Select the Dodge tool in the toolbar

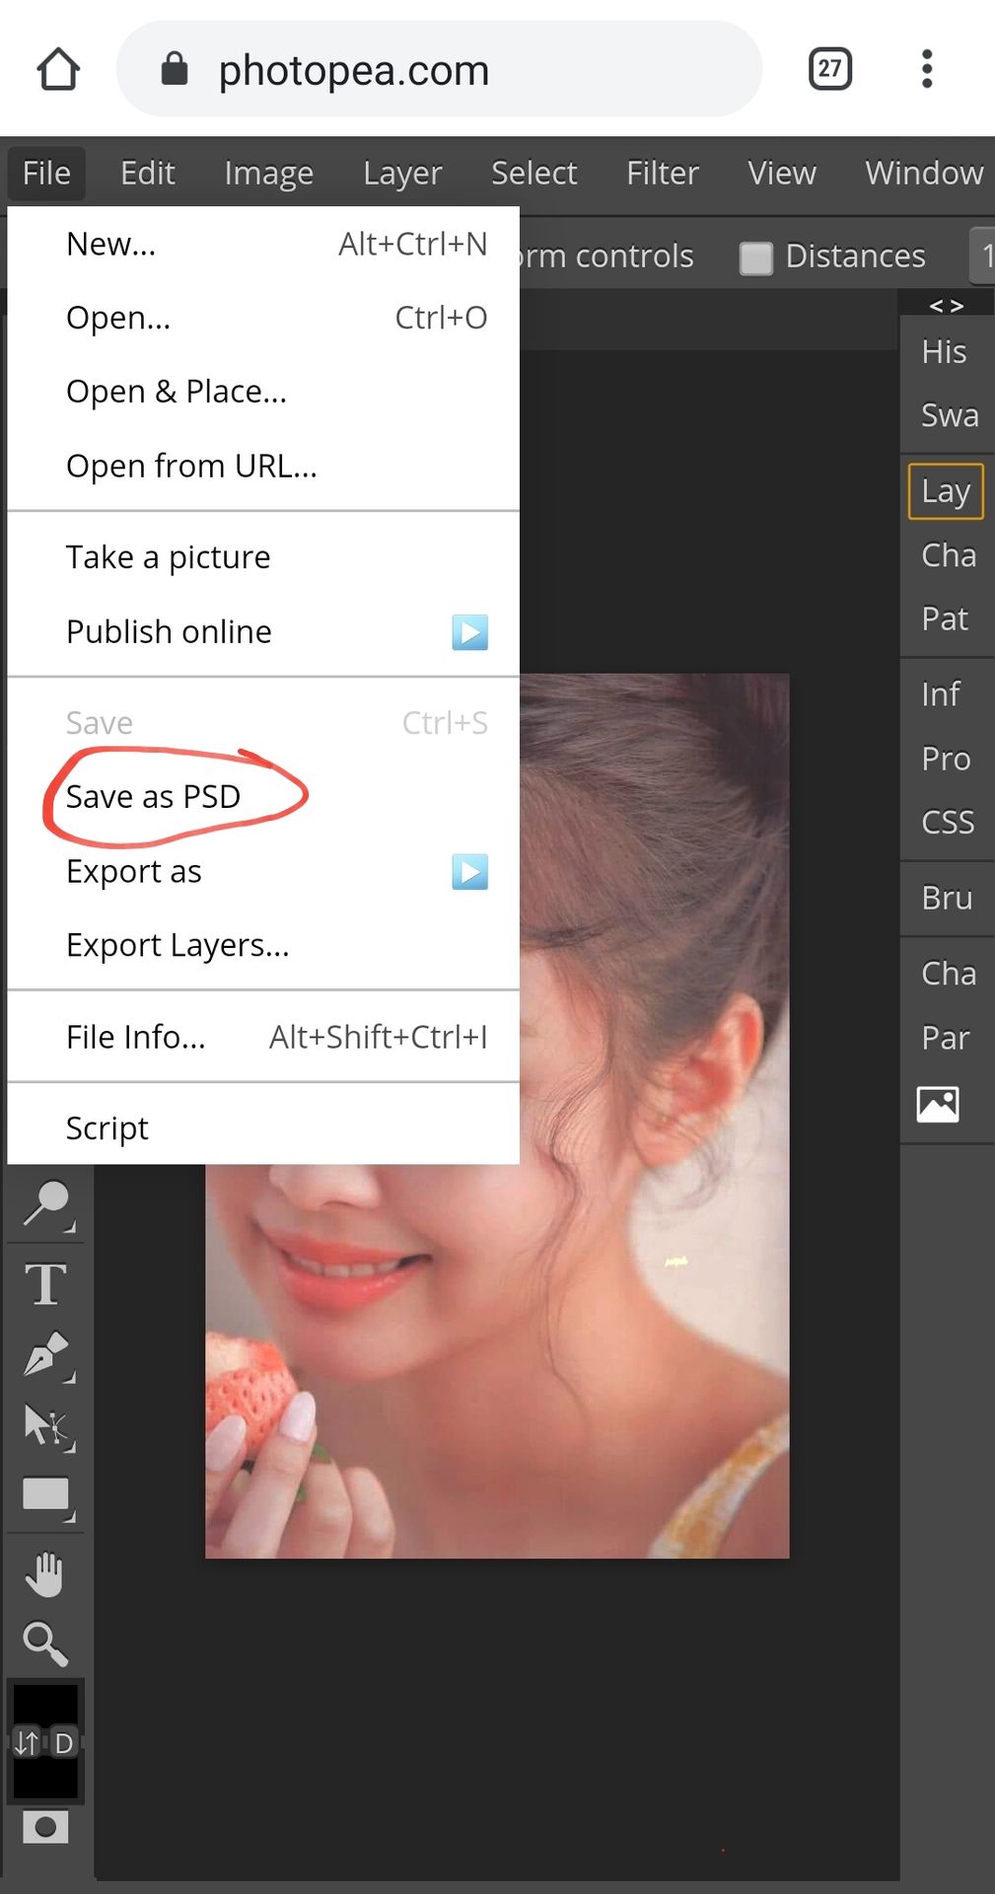coord(47,1203)
